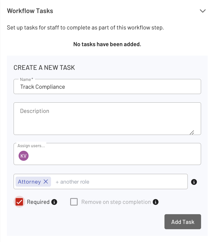This screenshot has height=242, width=213.
Task: Add another role in role field
Action: [x=72, y=182]
